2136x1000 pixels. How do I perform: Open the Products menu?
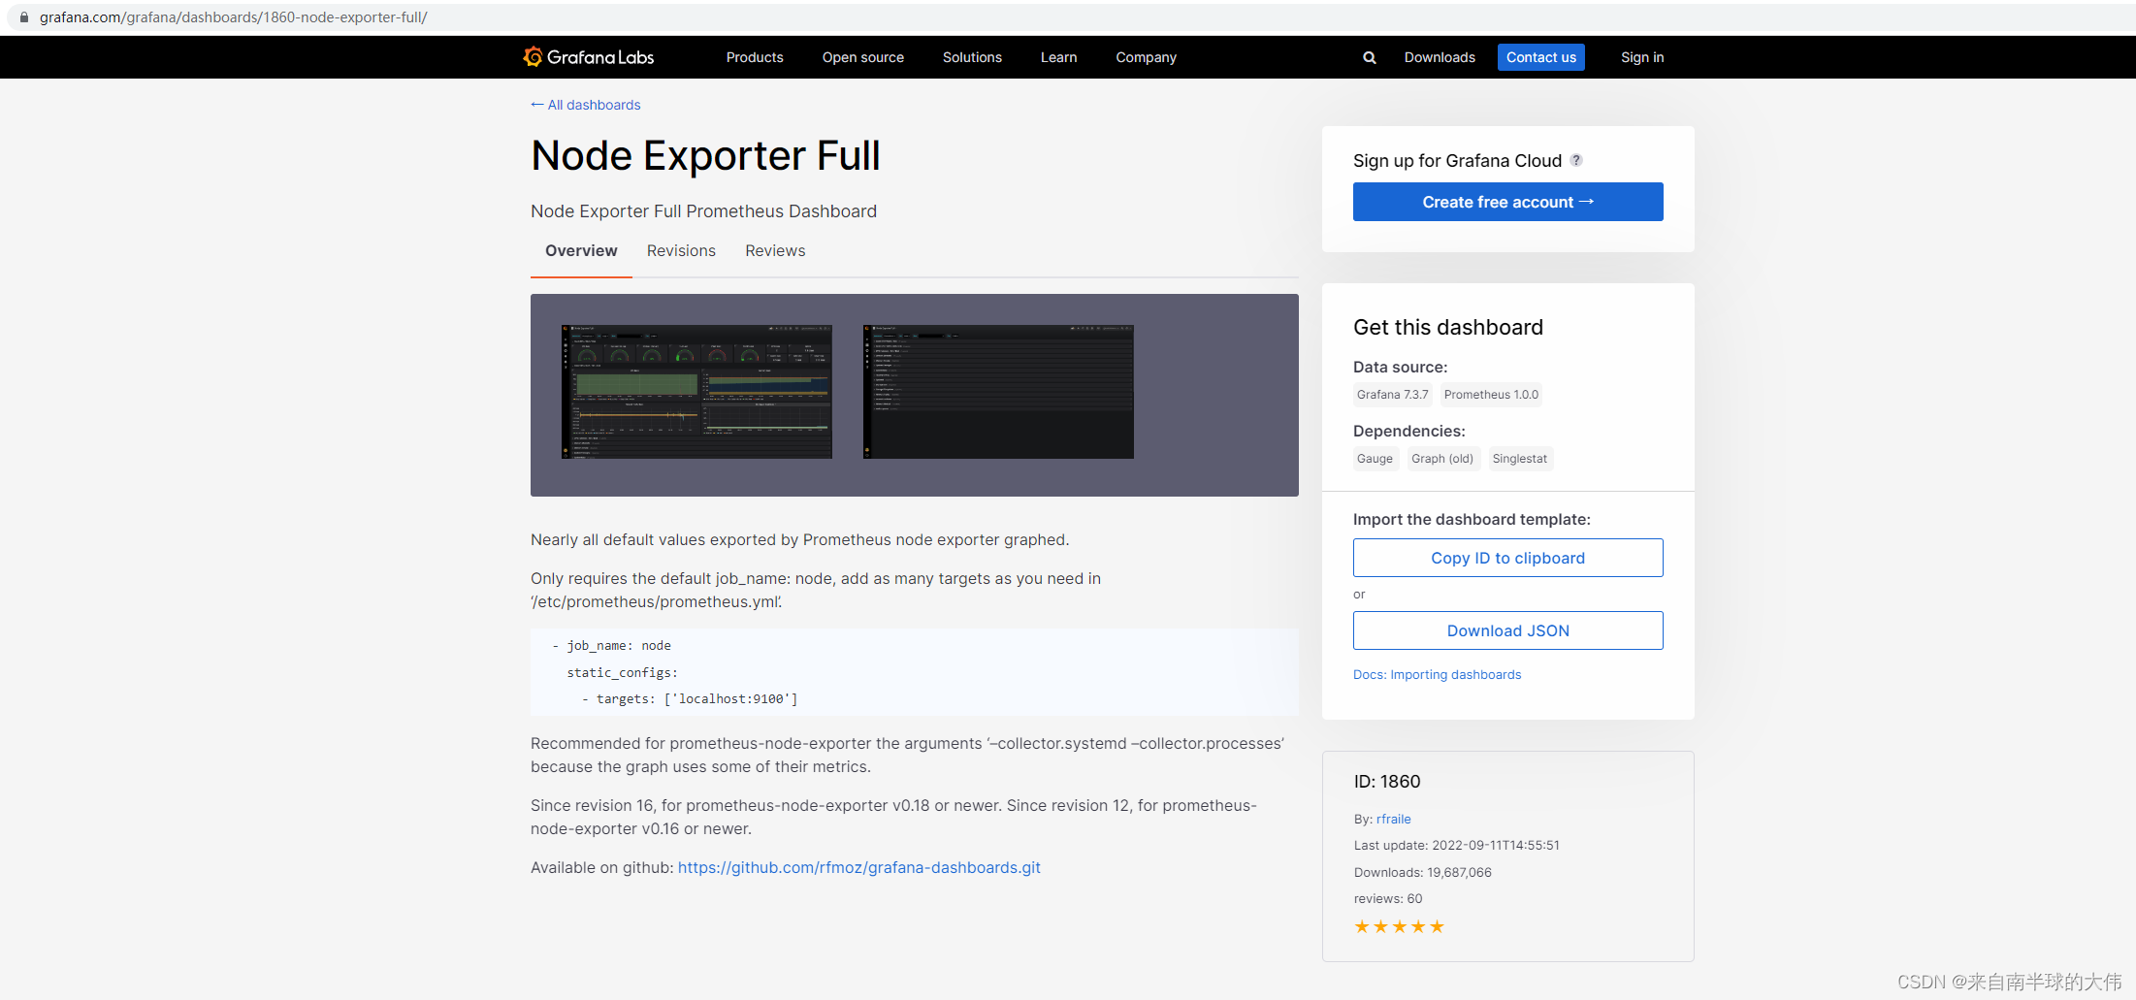coord(755,57)
